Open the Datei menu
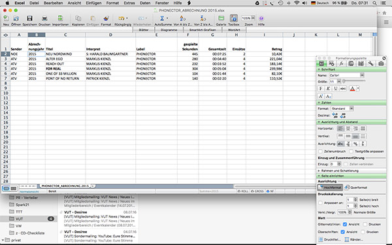The image size is (392, 245). (x=34, y=3)
